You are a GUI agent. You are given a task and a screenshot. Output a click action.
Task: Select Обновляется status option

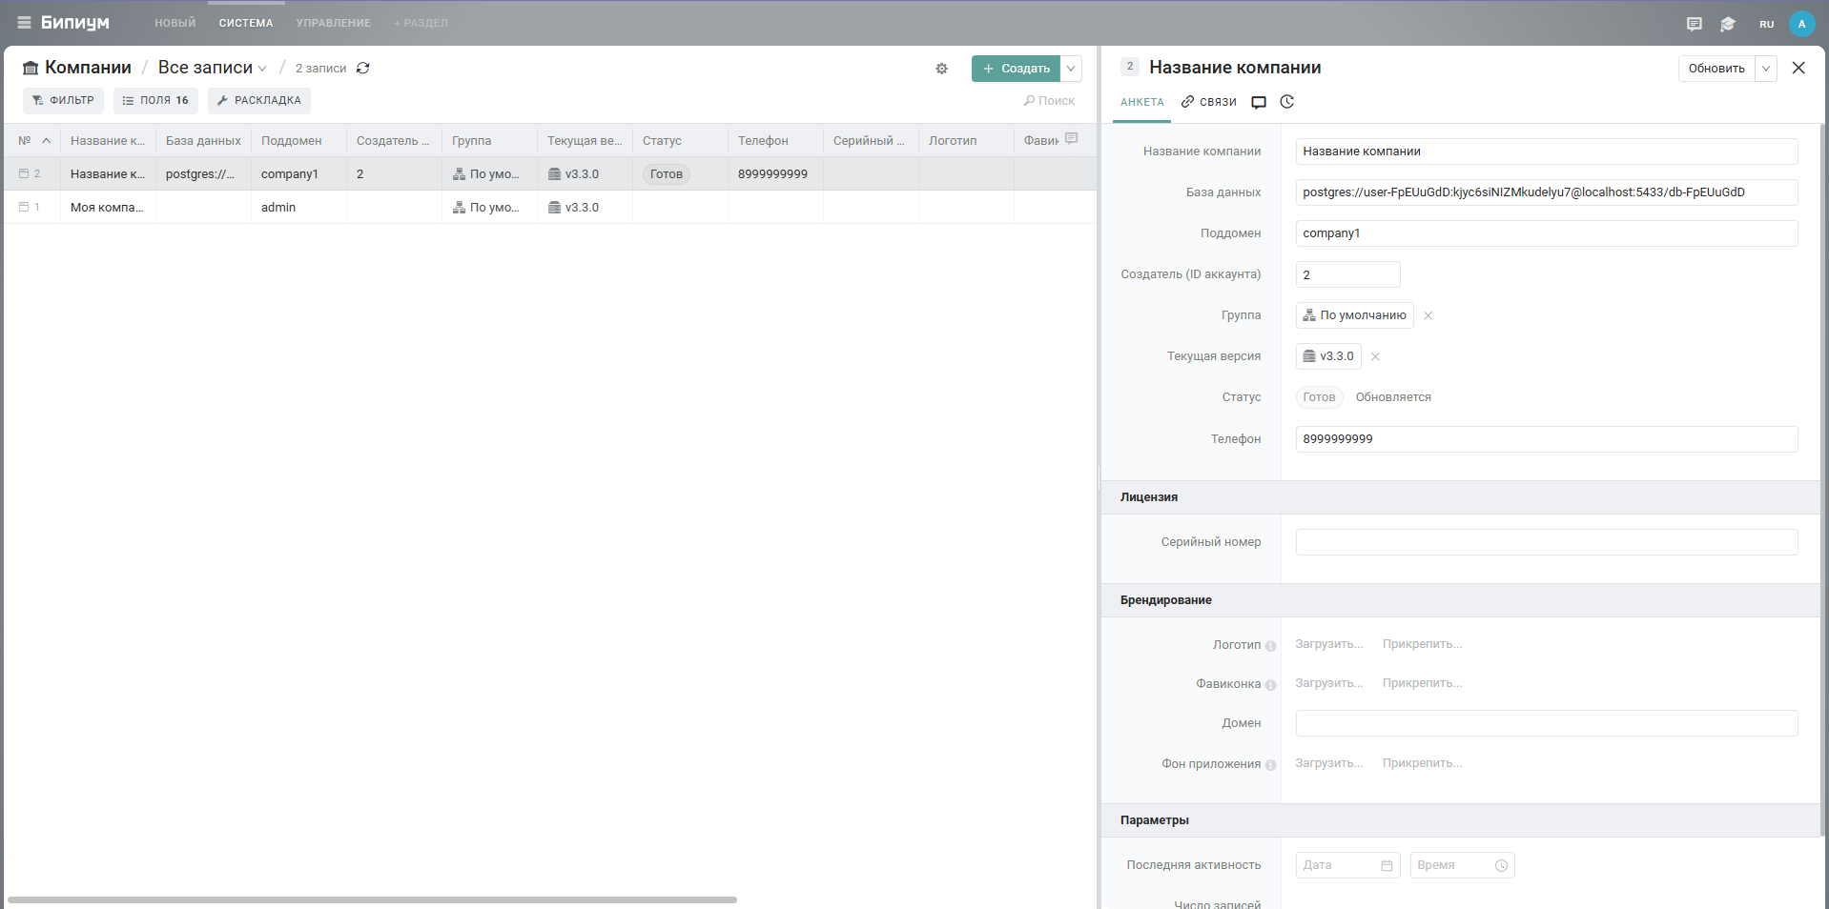(x=1393, y=397)
